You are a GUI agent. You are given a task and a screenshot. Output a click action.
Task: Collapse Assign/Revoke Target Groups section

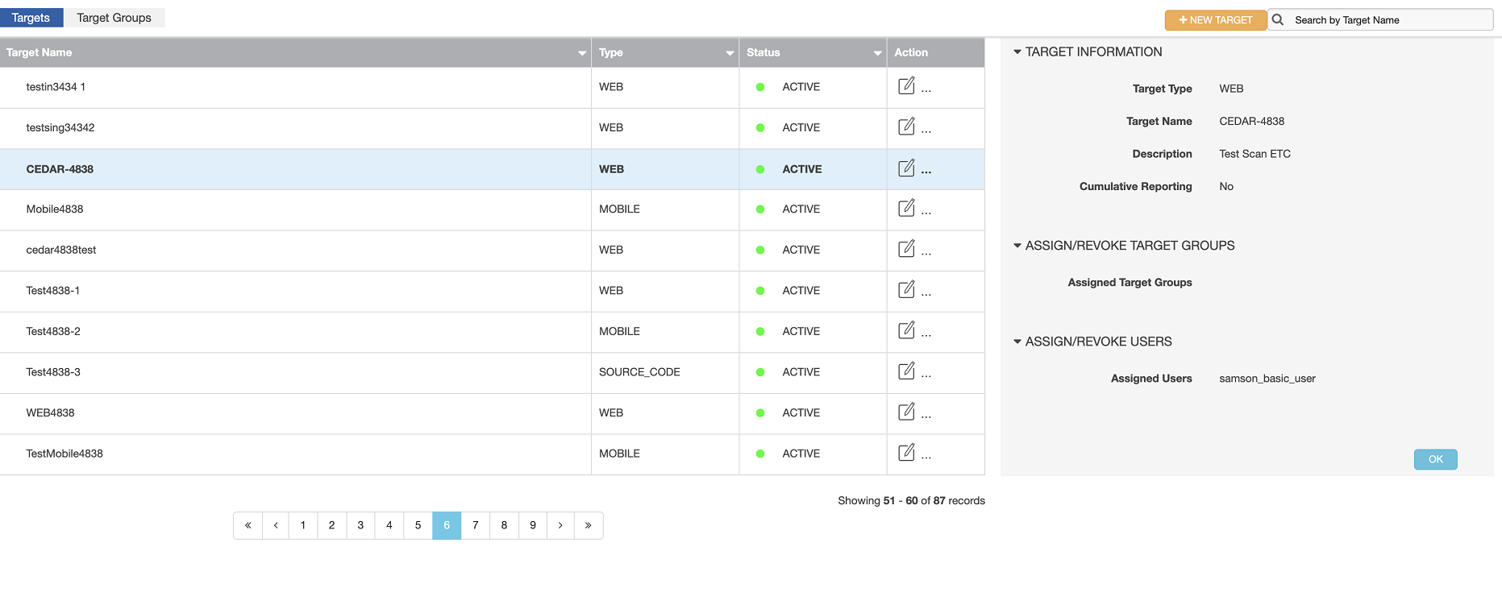pyautogui.click(x=1017, y=246)
